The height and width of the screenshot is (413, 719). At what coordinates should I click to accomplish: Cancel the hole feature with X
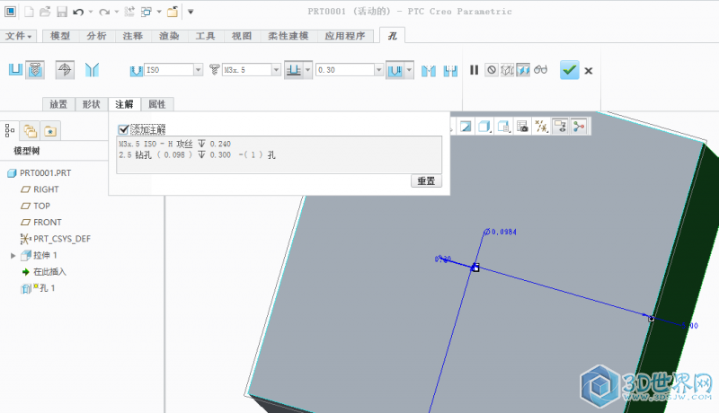[589, 71]
